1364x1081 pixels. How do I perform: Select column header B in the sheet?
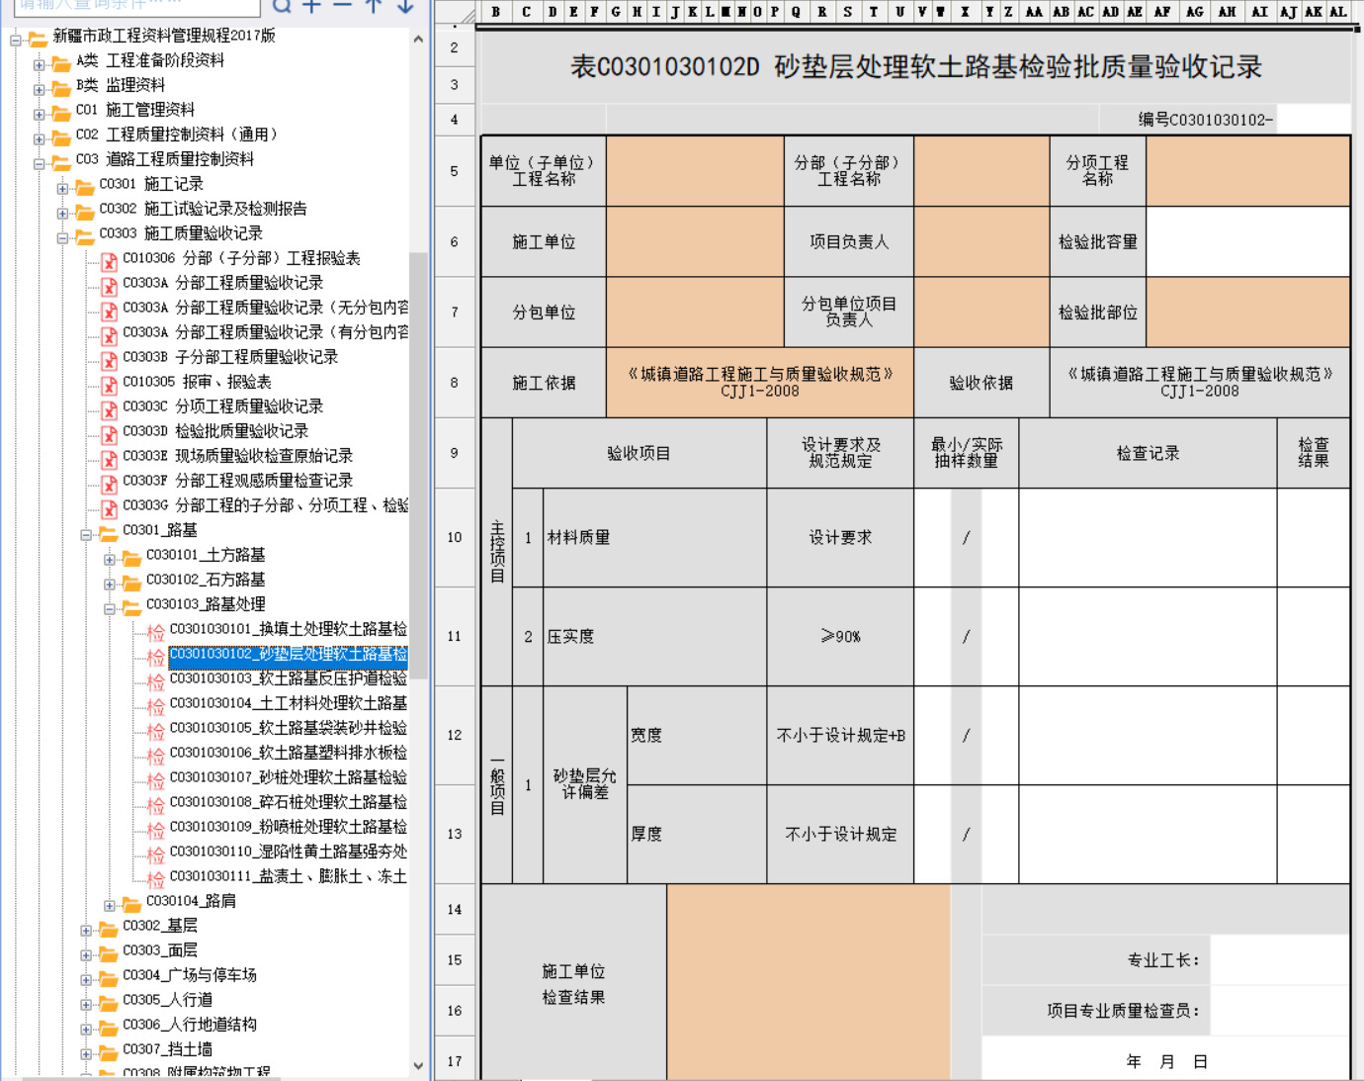coord(495,12)
